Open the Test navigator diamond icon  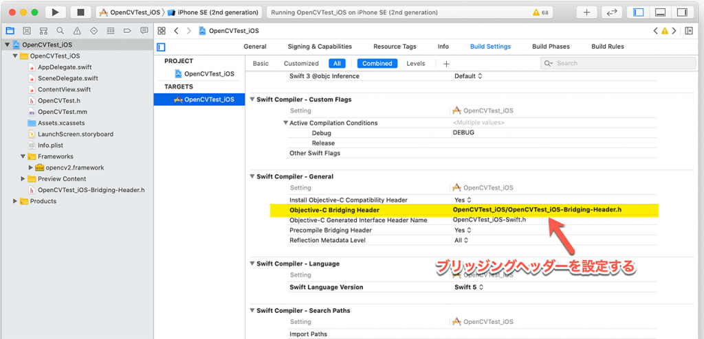93,31
